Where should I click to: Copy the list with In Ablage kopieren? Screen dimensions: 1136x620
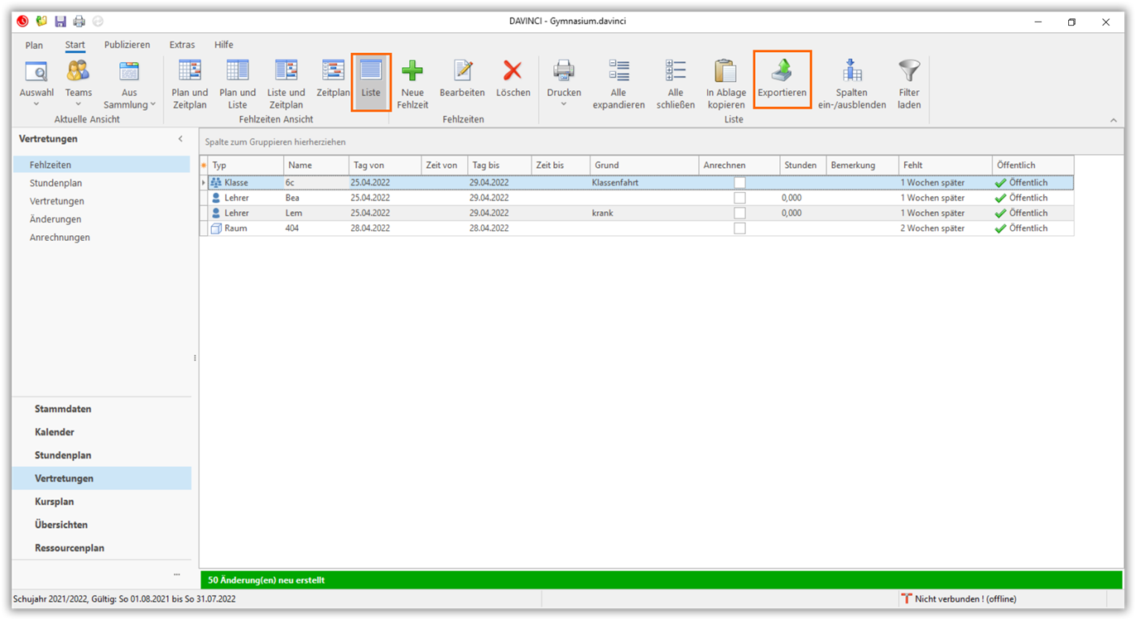(x=725, y=72)
